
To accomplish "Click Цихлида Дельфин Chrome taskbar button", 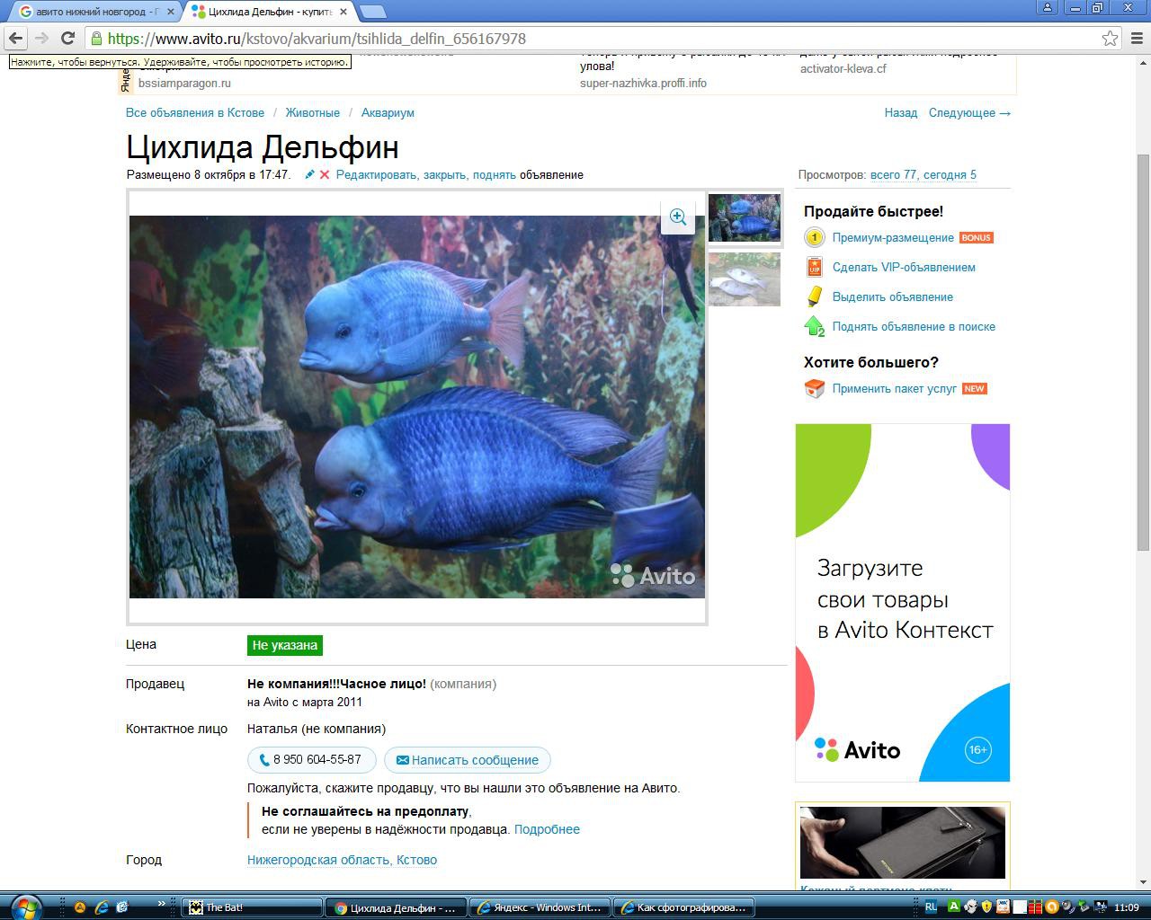I will click(x=396, y=907).
